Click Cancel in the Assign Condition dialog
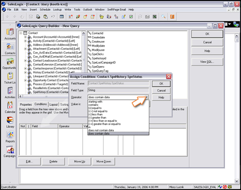The height and width of the screenshot is (190, 241). point(161,90)
